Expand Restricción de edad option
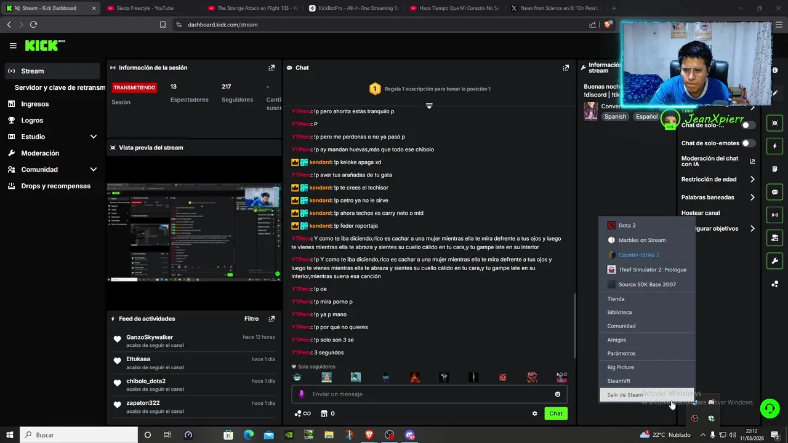The image size is (788, 443). 752,180
